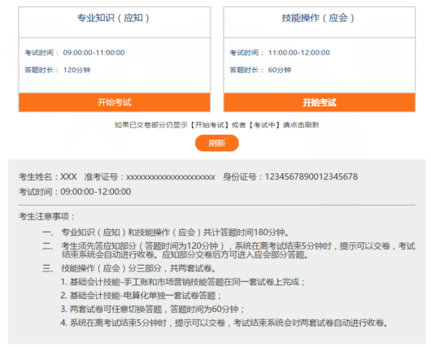Click exam time 09:00:00-11:00:00 text
The width and height of the screenshot is (431, 347).
point(94,53)
